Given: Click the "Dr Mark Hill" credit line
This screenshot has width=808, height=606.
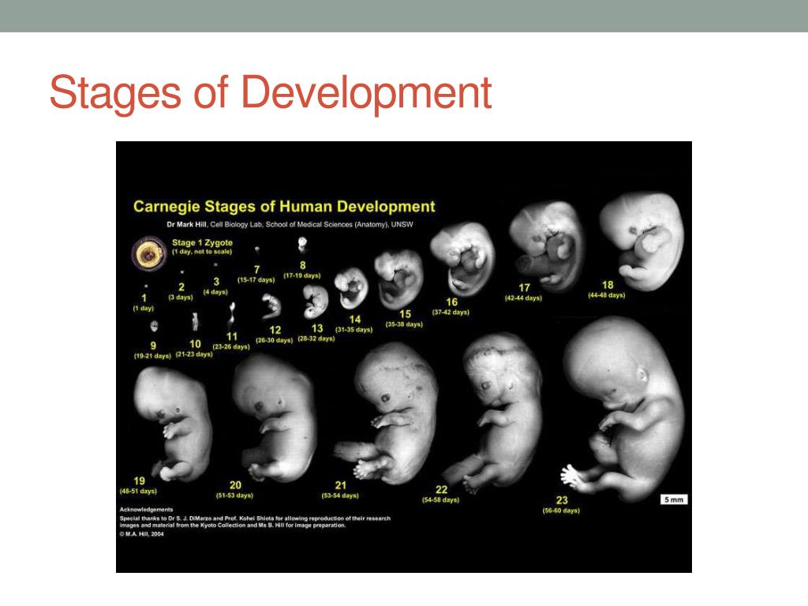Looking at the screenshot, I should [290, 225].
